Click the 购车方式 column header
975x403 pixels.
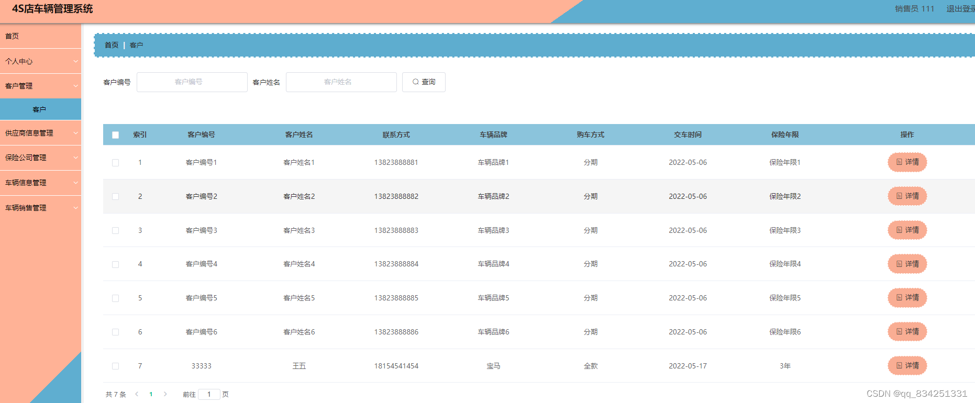pyautogui.click(x=591, y=135)
